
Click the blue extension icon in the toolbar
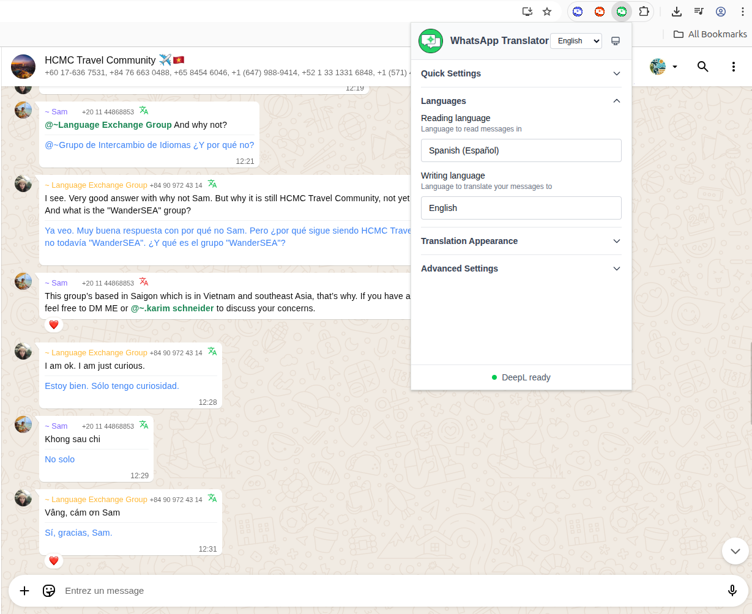pos(577,11)
